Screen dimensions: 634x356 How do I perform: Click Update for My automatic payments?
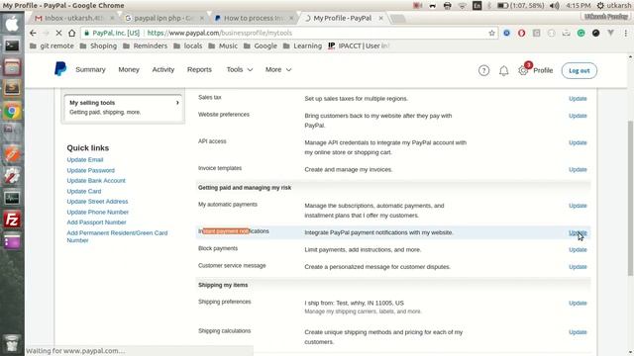click(x=578, y=206)
